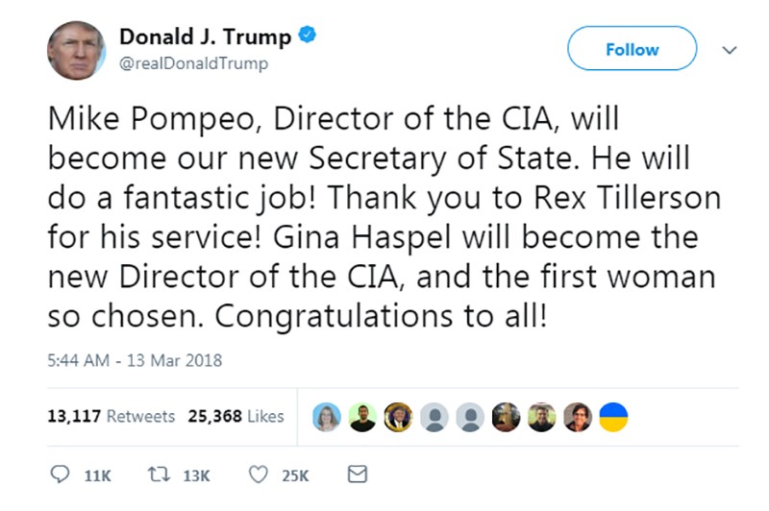Click the envelope direct message icon
This screenshot has height=511, width=769.
coord(358,474)
